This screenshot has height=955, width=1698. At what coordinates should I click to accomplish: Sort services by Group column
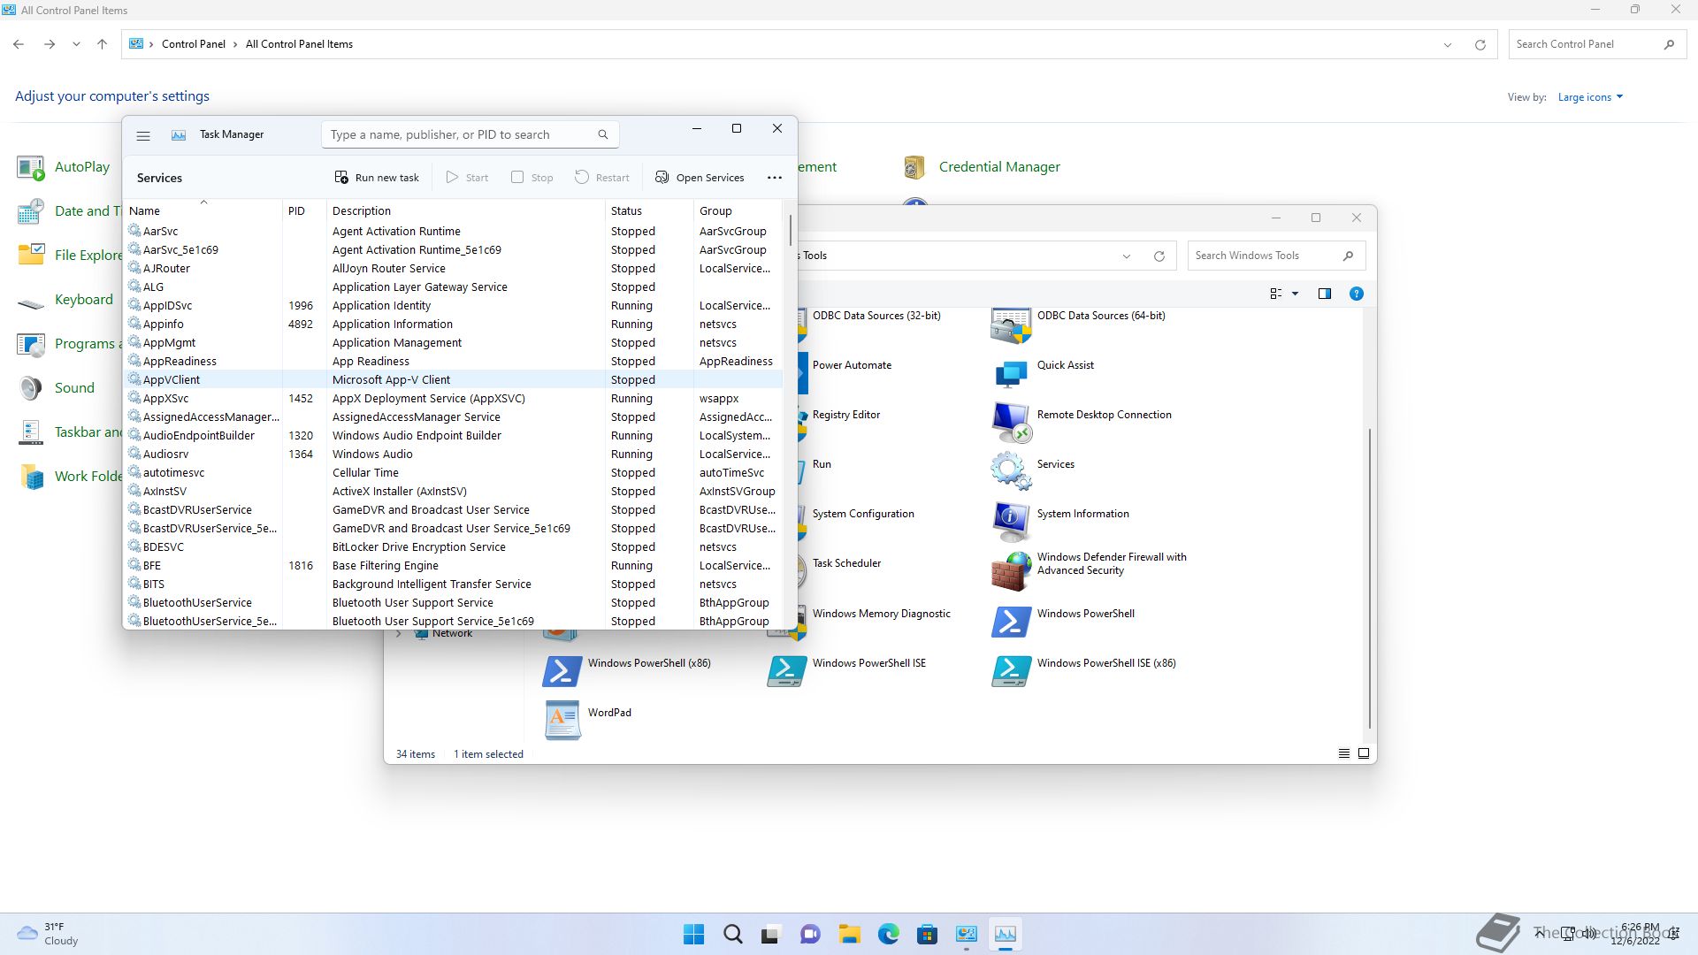pos(738,211)
